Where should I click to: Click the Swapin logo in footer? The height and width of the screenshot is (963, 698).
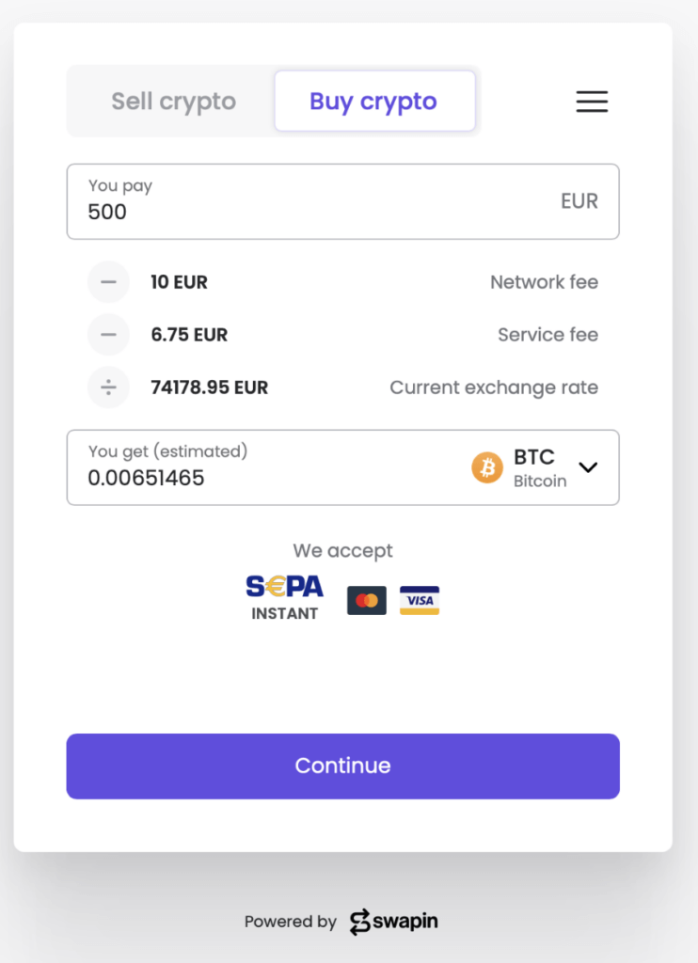point(393,922)
